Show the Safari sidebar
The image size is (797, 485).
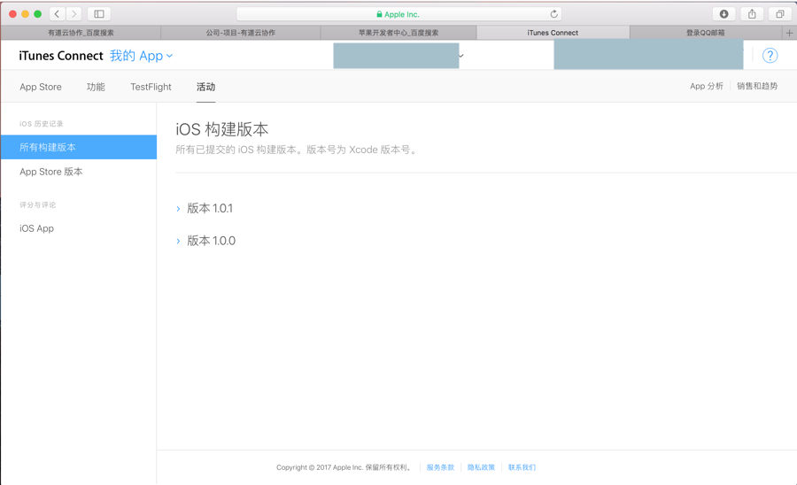tap(99, 13)
